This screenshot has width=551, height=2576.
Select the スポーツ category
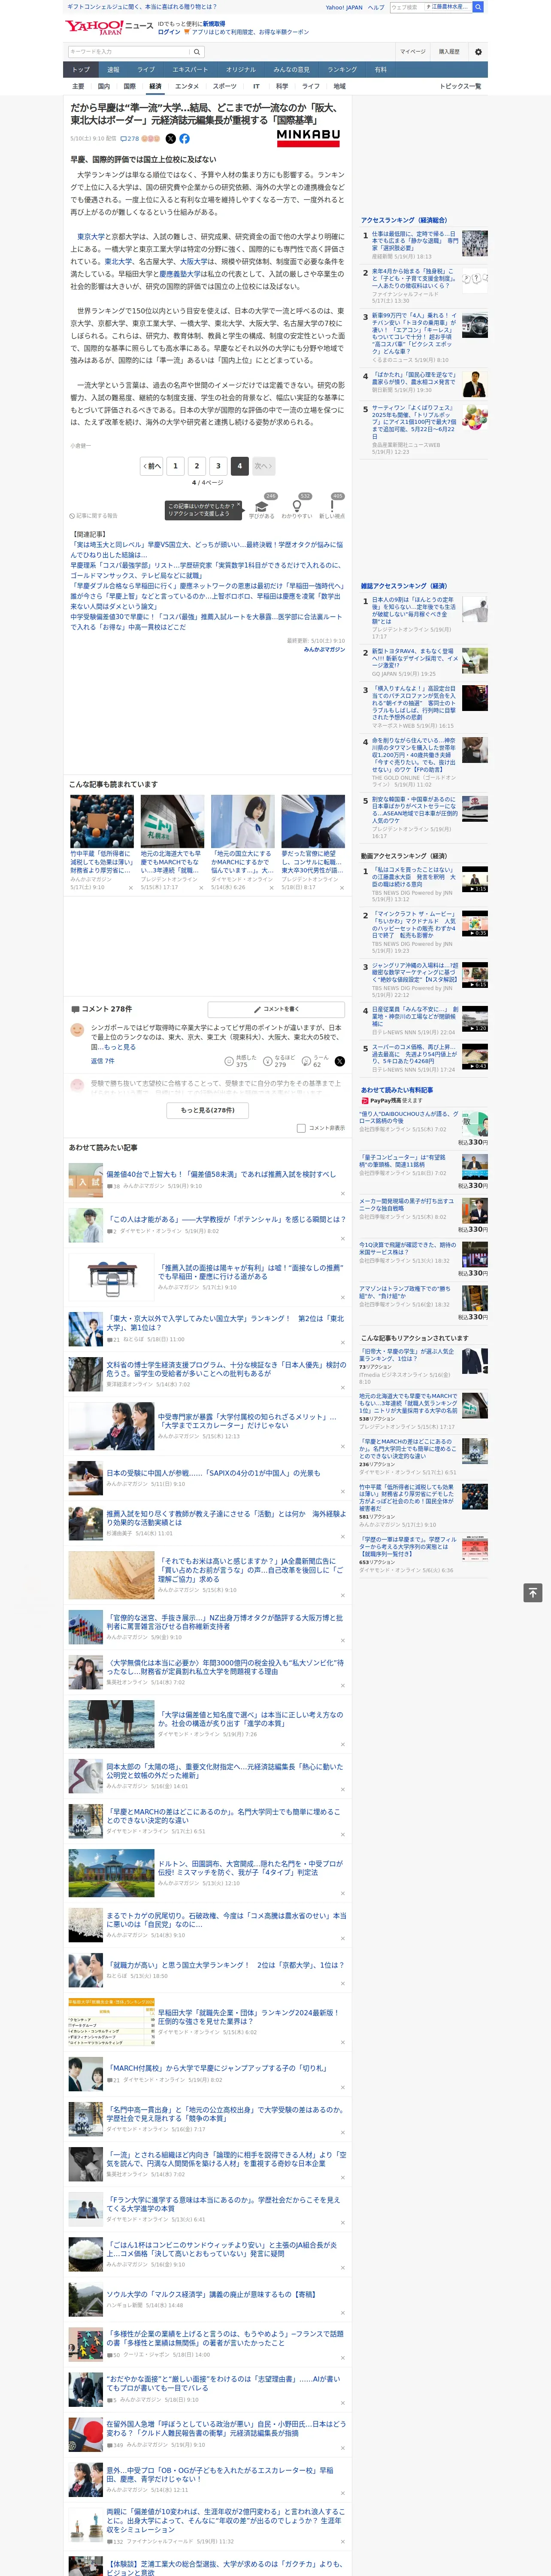[x=225, y=86]
